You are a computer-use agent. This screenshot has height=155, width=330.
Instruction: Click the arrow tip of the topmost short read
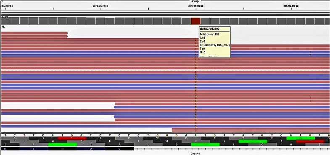tap(67, 33)
